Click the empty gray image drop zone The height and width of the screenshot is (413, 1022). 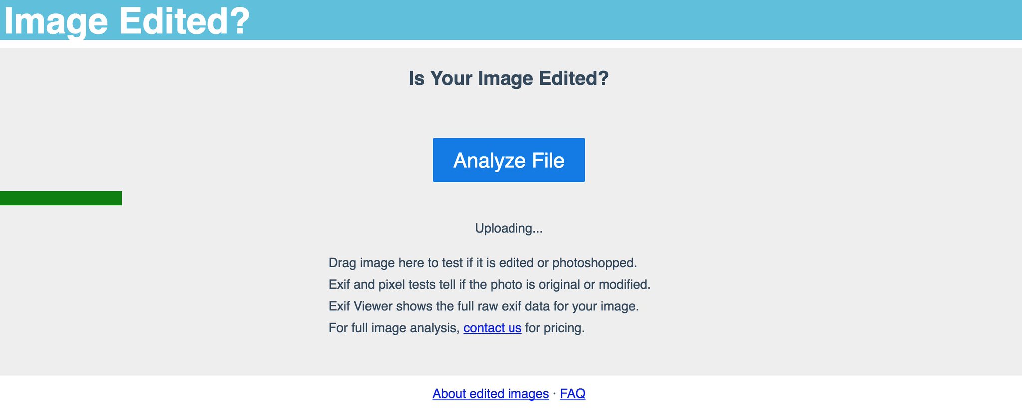[x=798, y=225]
